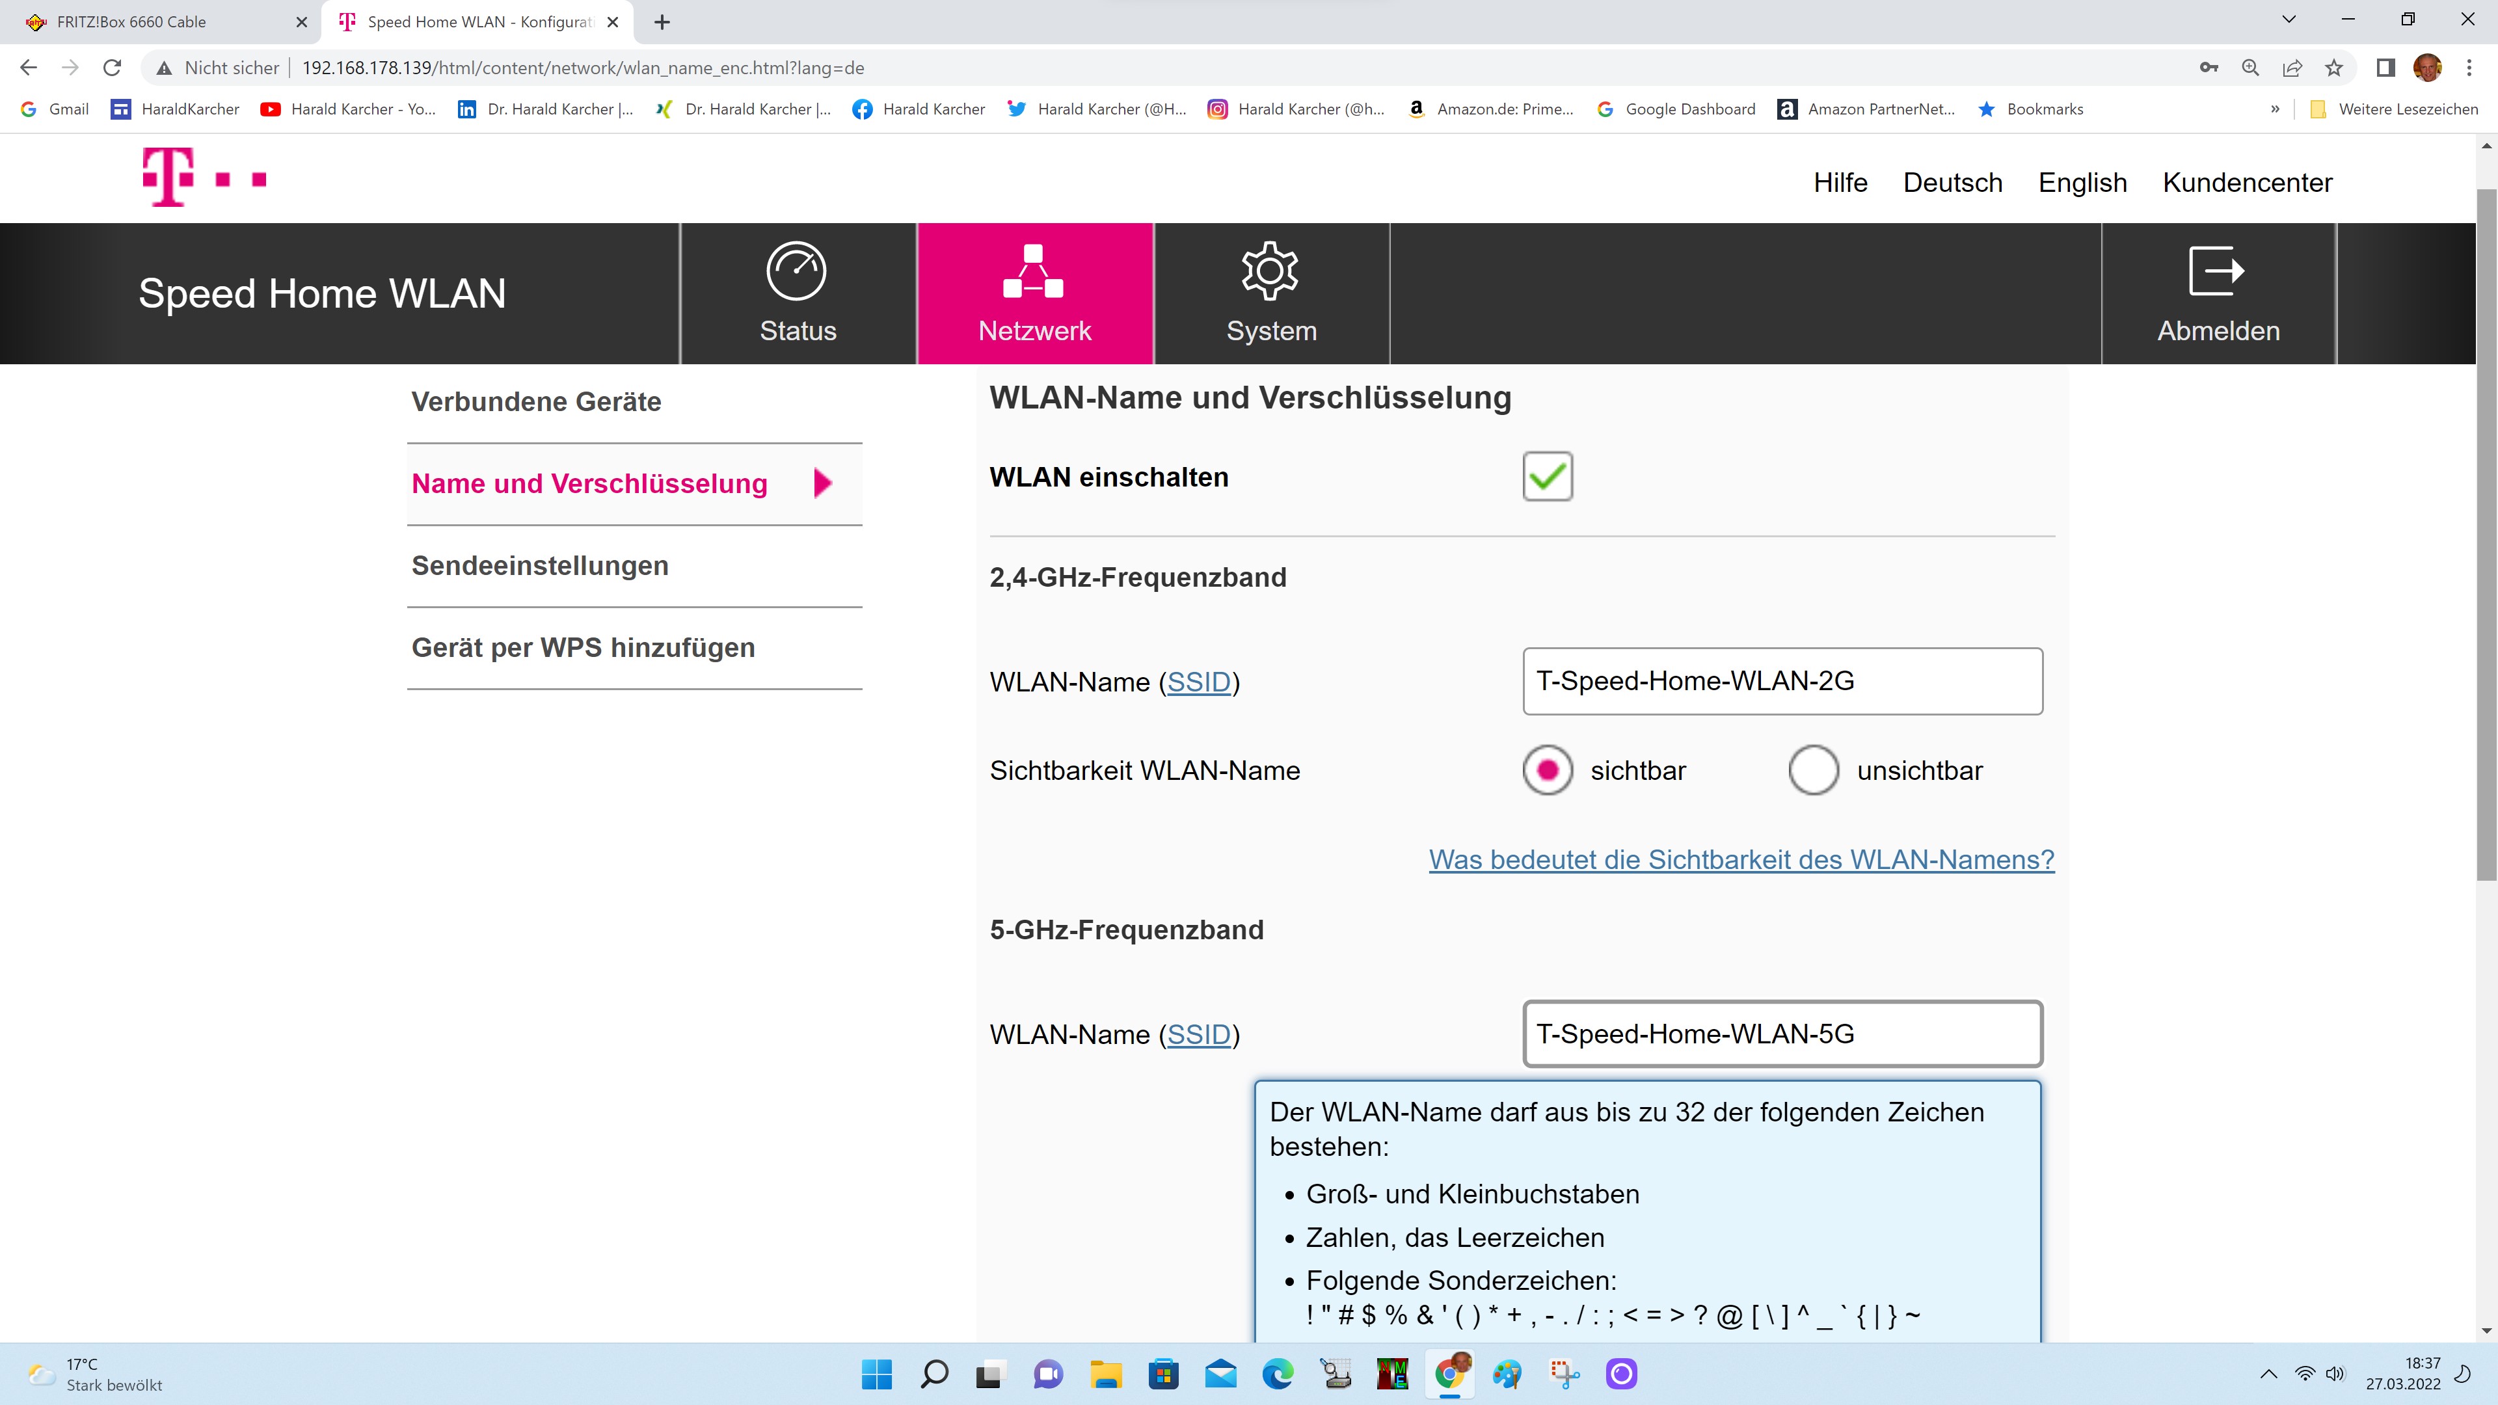The width and height of the screenshot is (2498, 1405).
Task: Open the tab search dropdown arrow
Action: [2289, 20]
